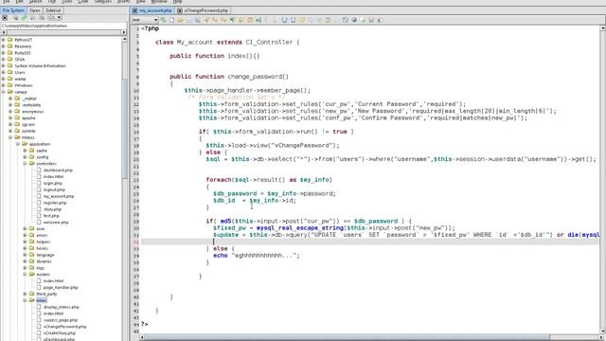The image size is (606, 341).
Task: Select the highlighted views folder
Action: pyautogui.click(x=42, y=300)
